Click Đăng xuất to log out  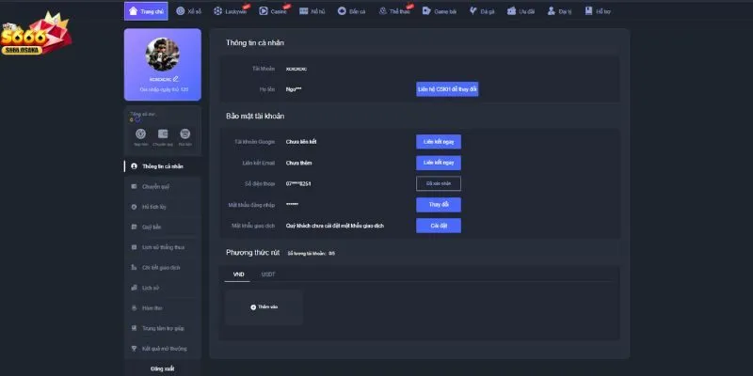[162, 368]
